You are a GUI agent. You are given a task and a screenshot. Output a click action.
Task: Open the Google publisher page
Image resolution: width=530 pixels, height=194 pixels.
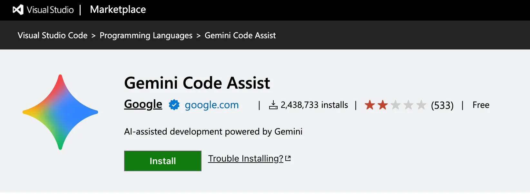[x=143, y=104]
